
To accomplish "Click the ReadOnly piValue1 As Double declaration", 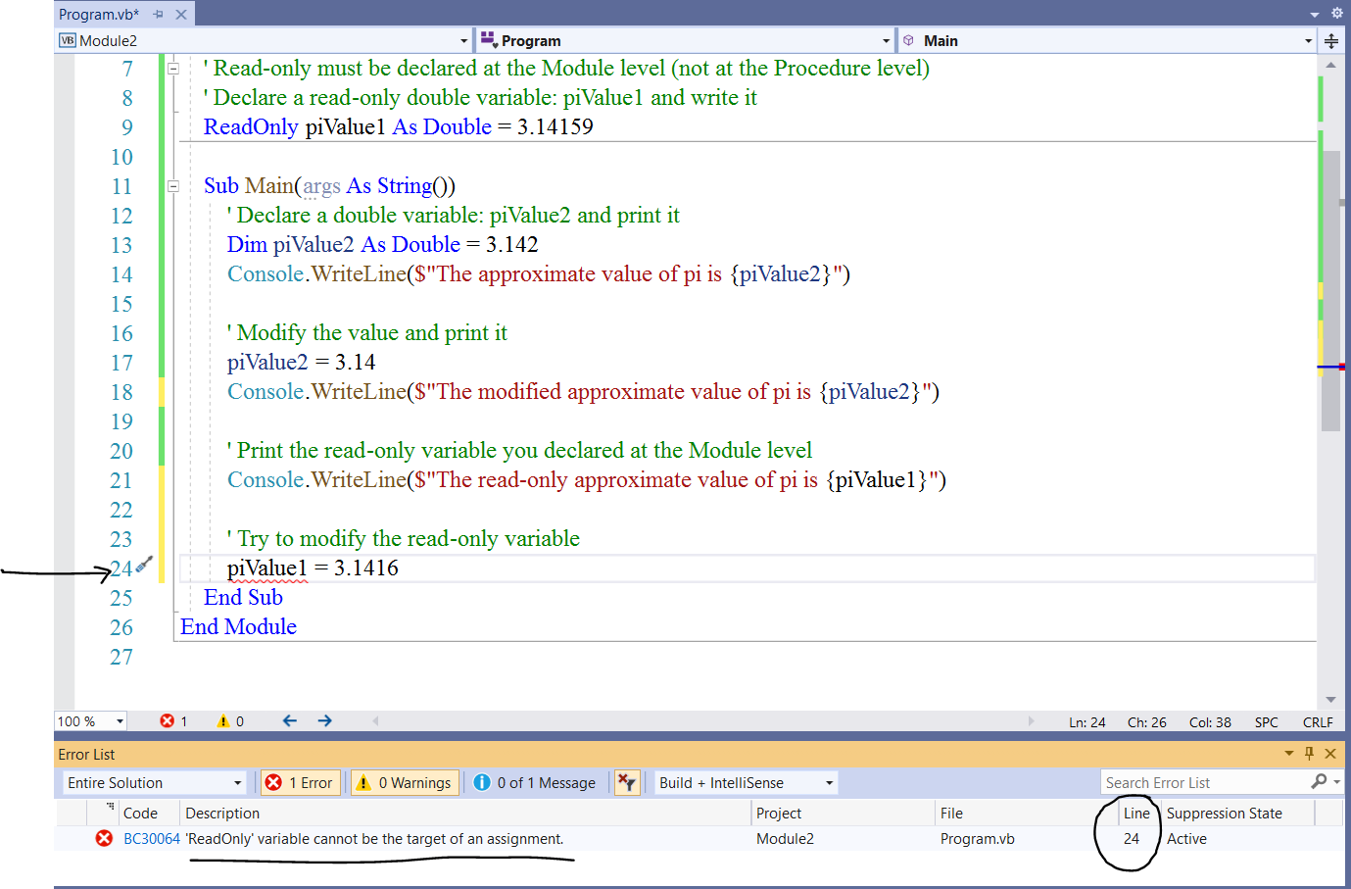I will pos(398,127).
